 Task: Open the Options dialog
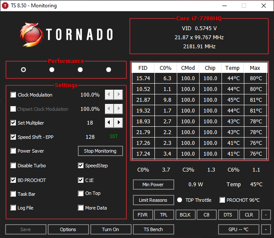point(68,229)
